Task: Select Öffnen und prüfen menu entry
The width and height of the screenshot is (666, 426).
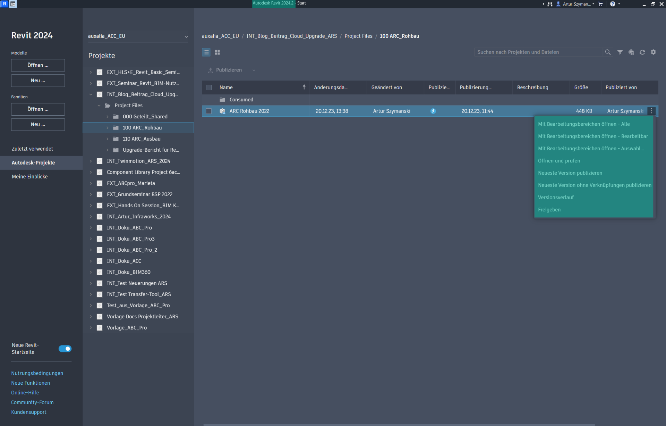Action: [x=559, y=161]
